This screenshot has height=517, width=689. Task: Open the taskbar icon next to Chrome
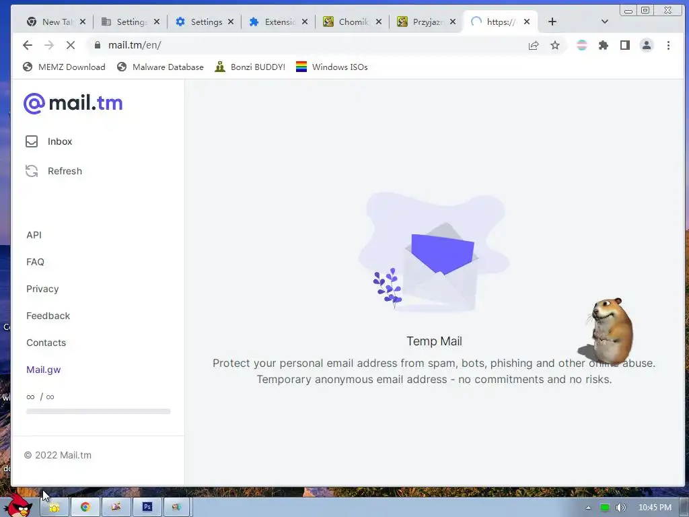116,508
